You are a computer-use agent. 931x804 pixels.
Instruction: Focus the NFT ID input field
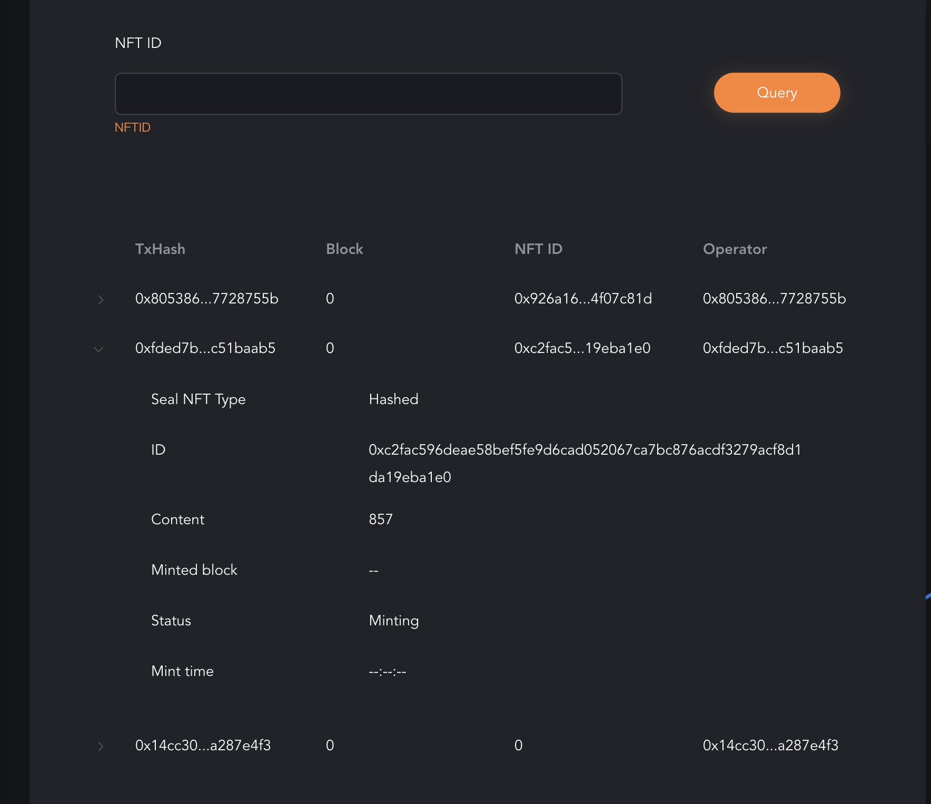(x=368, y=94)
